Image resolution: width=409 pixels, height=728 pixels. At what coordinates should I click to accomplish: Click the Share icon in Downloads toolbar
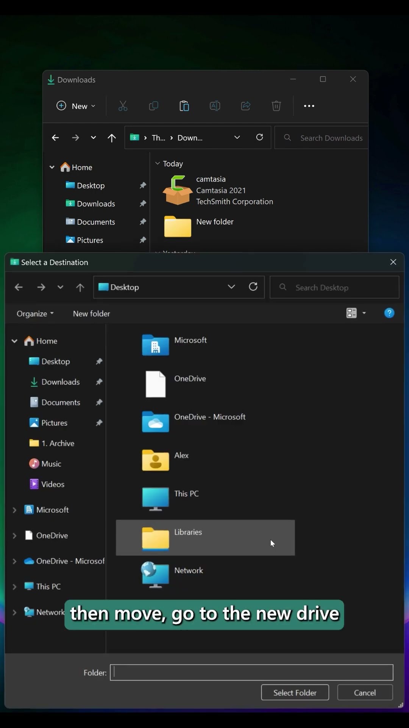pyautogui.click(x=245, y=106)
